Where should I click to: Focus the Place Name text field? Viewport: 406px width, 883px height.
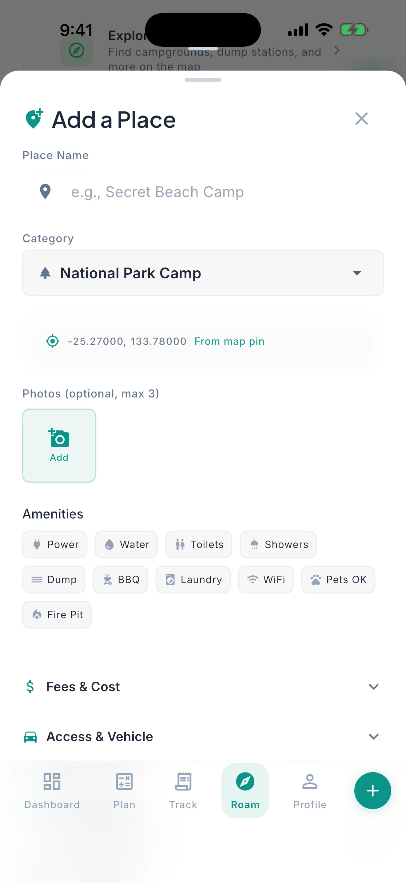coord(203,192)
